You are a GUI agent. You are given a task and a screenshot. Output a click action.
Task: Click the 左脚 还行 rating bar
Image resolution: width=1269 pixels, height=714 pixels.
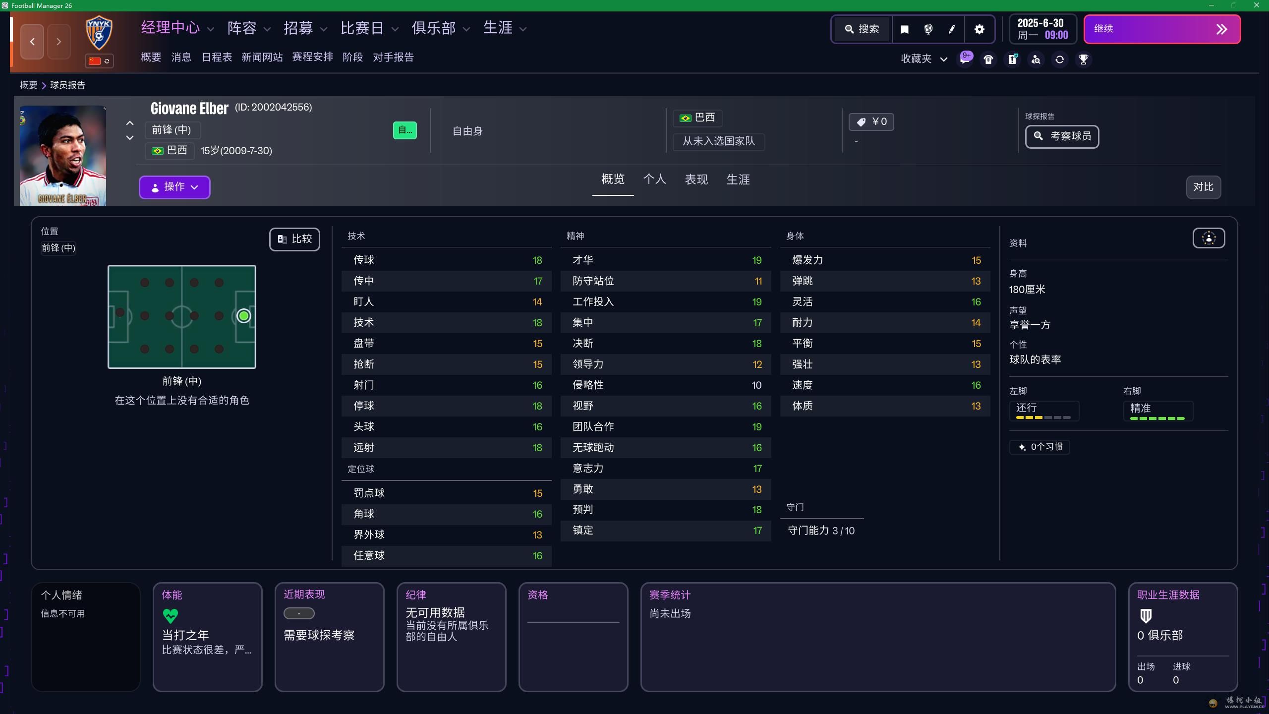1044,411
